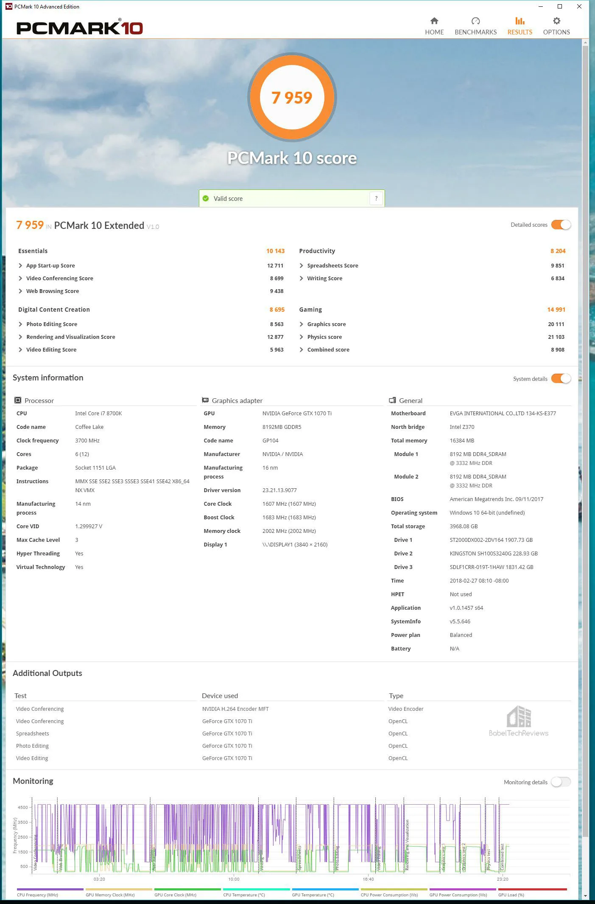The height and width of the screenshot is (904, 595).
Task: Expand Physics score row
Action: coord(301,337)
